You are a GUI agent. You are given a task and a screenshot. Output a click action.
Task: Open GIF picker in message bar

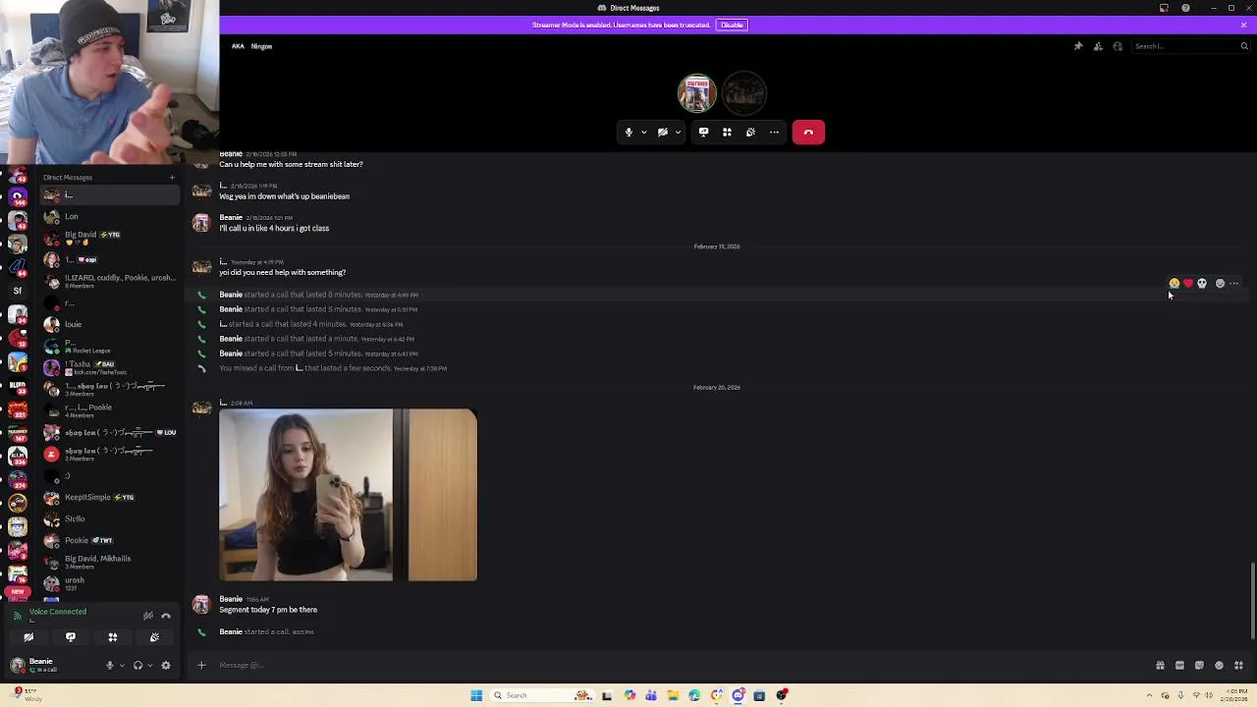[x=1179, y=666]
